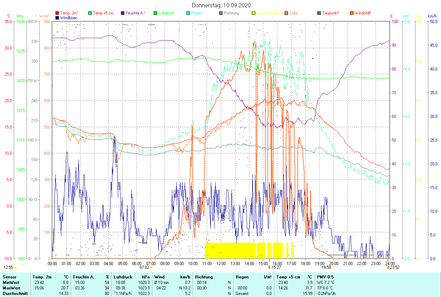Click the '180 S' wind direction axis label
Viewport: 441px width, 297px height.
click(32, 140)
